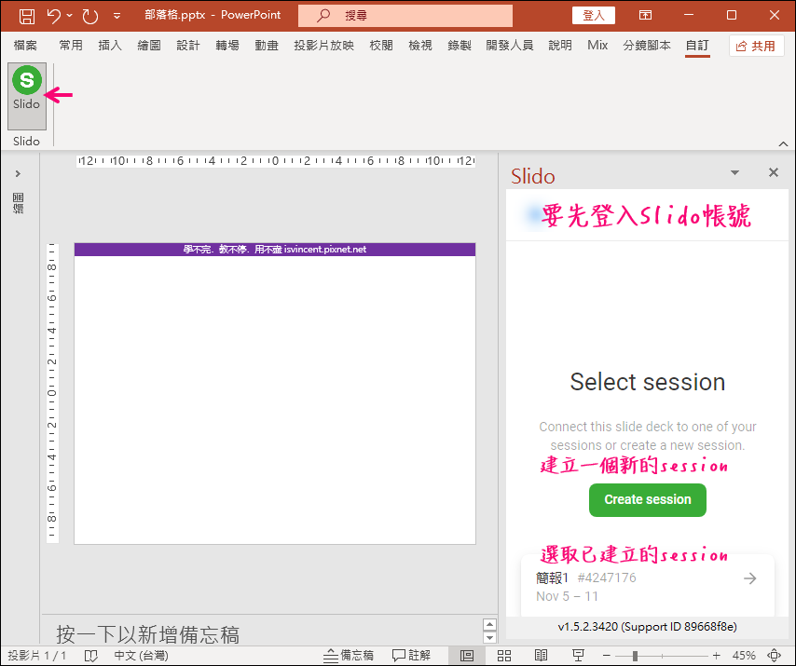Viewport: 796px width, 666px height.
Task: Close the Slido task pane
Action: click(773, 172)
